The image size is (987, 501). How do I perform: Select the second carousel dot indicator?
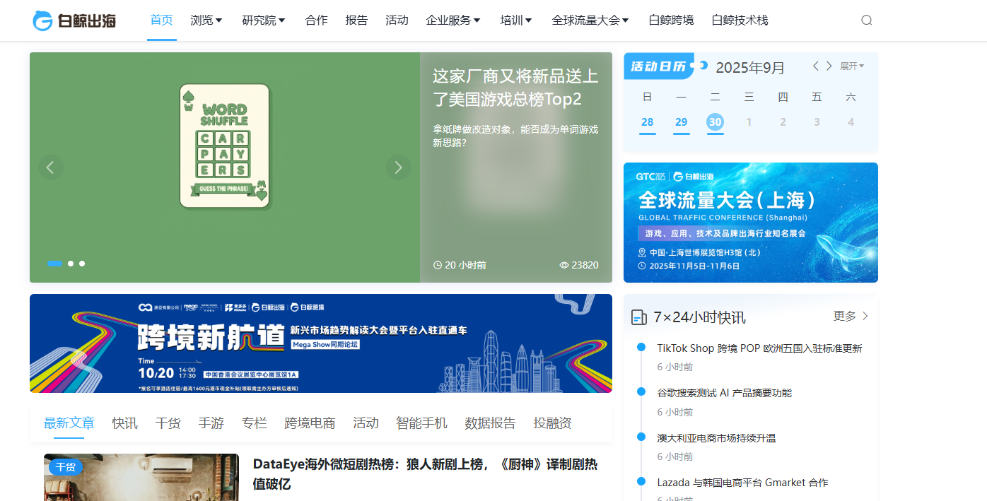coord(71,264)
